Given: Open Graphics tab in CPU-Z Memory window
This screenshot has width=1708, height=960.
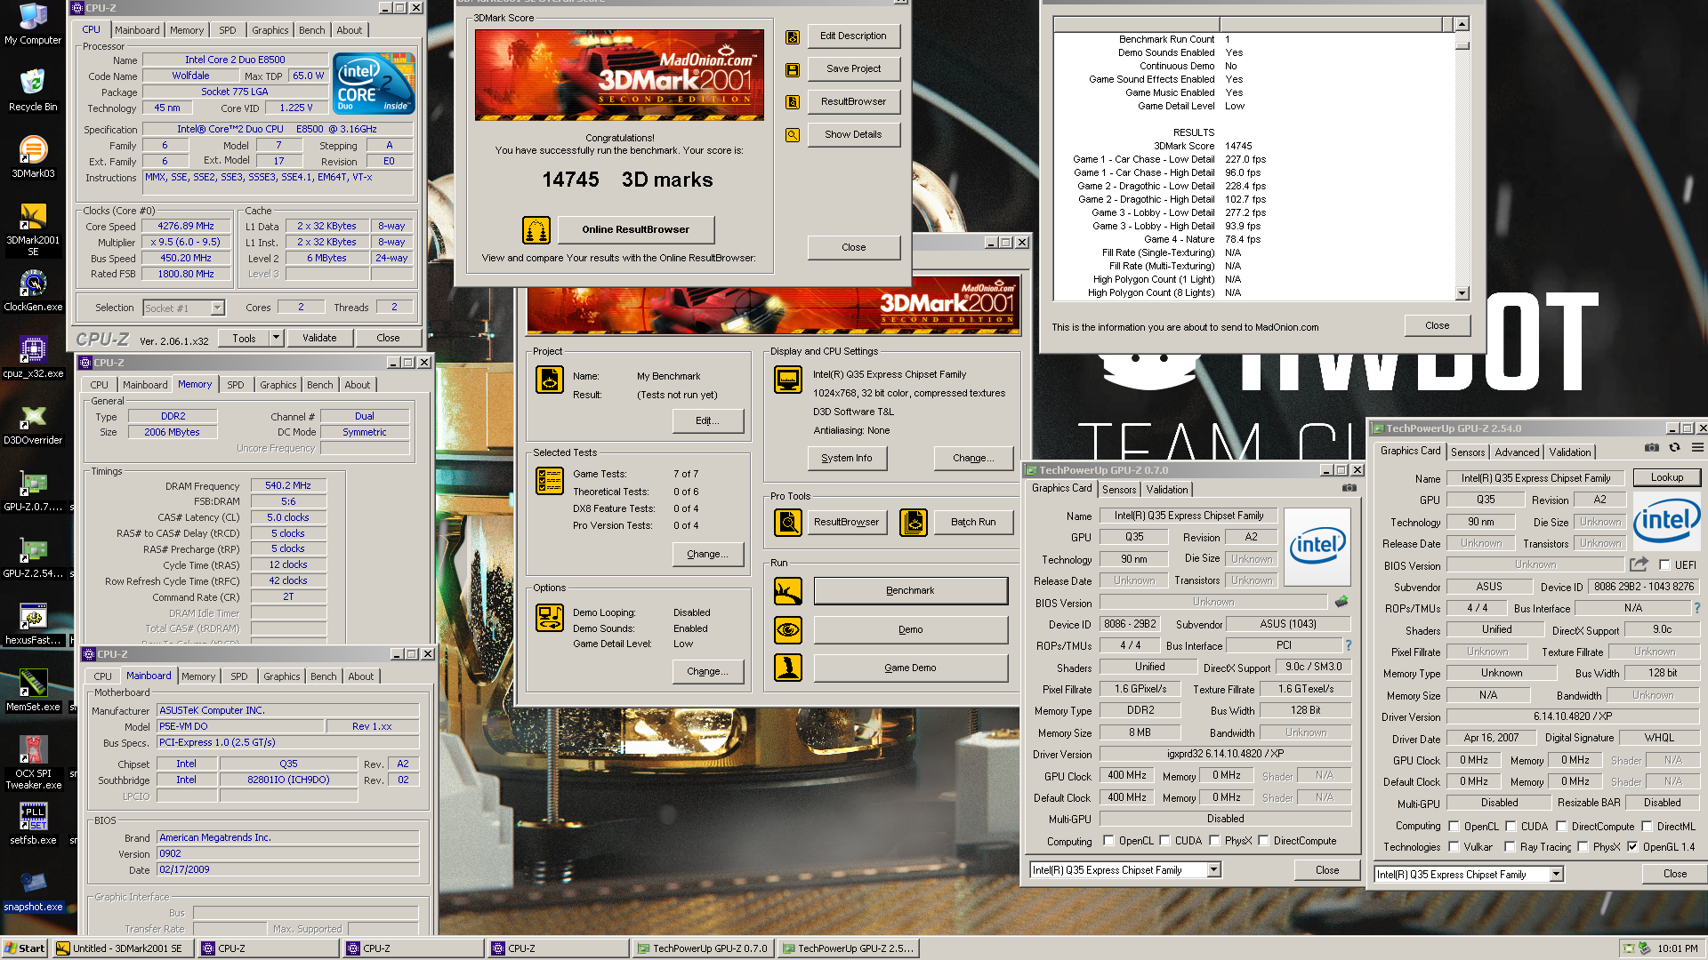Looking at the screenshot, I should (x=278, y=385).
